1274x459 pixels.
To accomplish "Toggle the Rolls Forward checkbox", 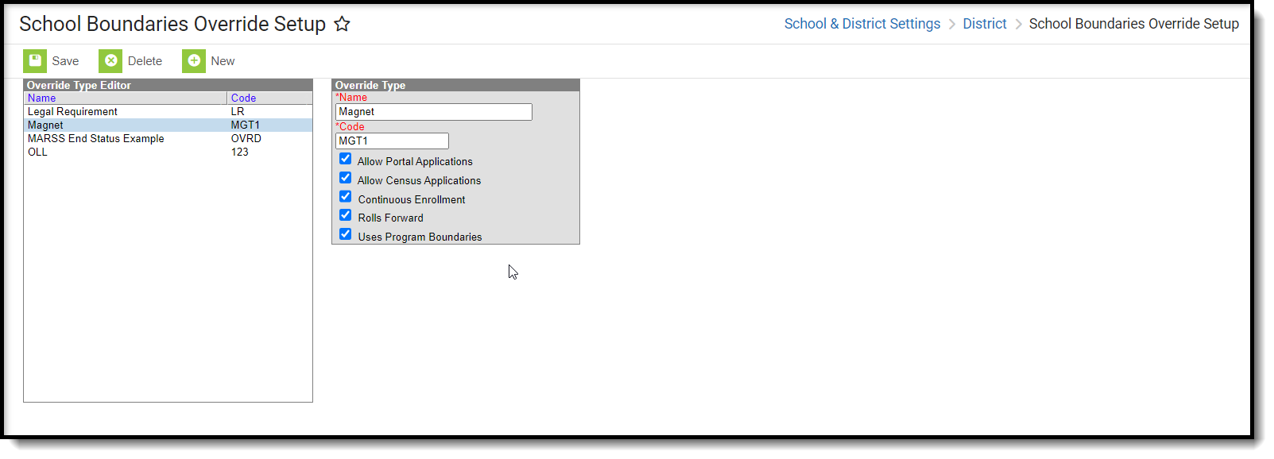I will (x=346, y=215).
